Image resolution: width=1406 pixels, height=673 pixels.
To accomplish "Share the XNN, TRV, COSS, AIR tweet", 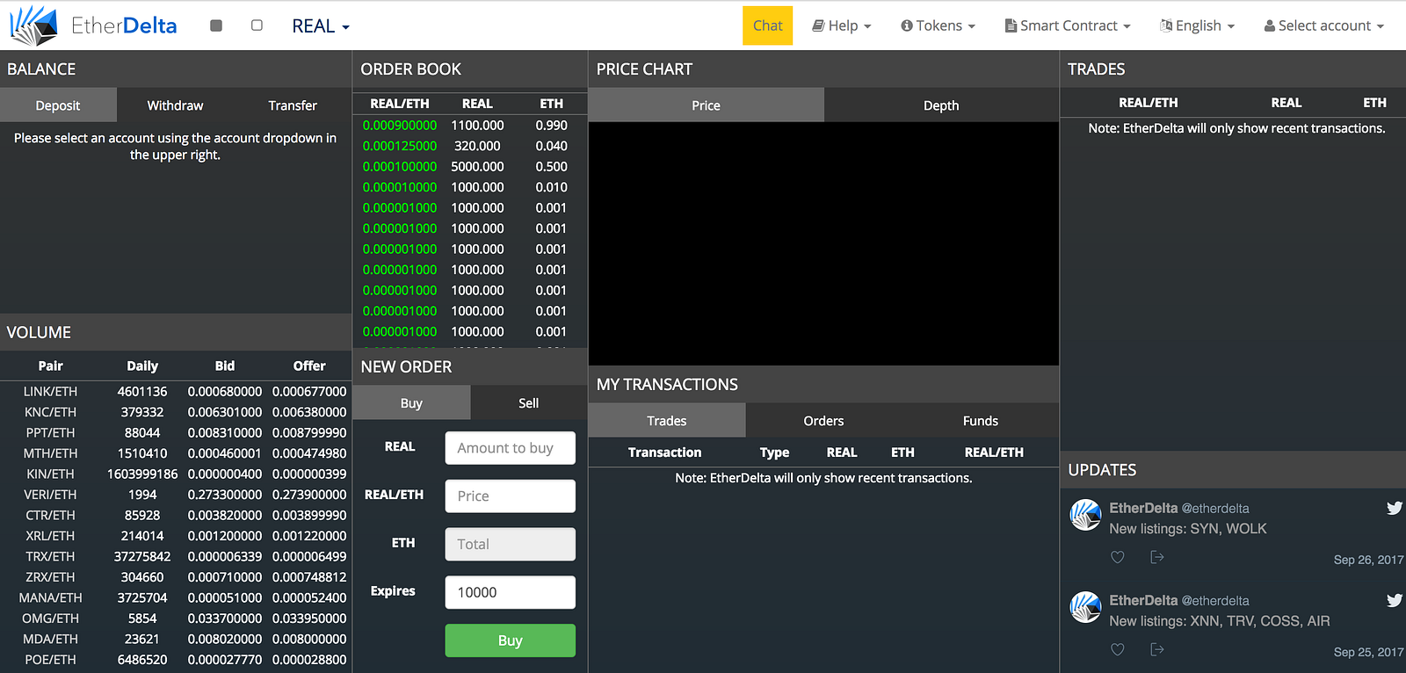I will [x=1157, y=649].
